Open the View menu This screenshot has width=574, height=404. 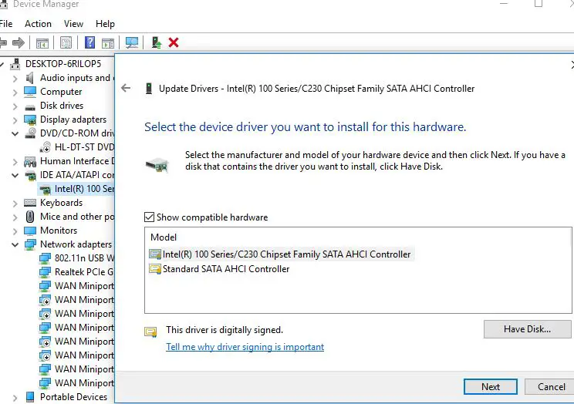[73, 24]
